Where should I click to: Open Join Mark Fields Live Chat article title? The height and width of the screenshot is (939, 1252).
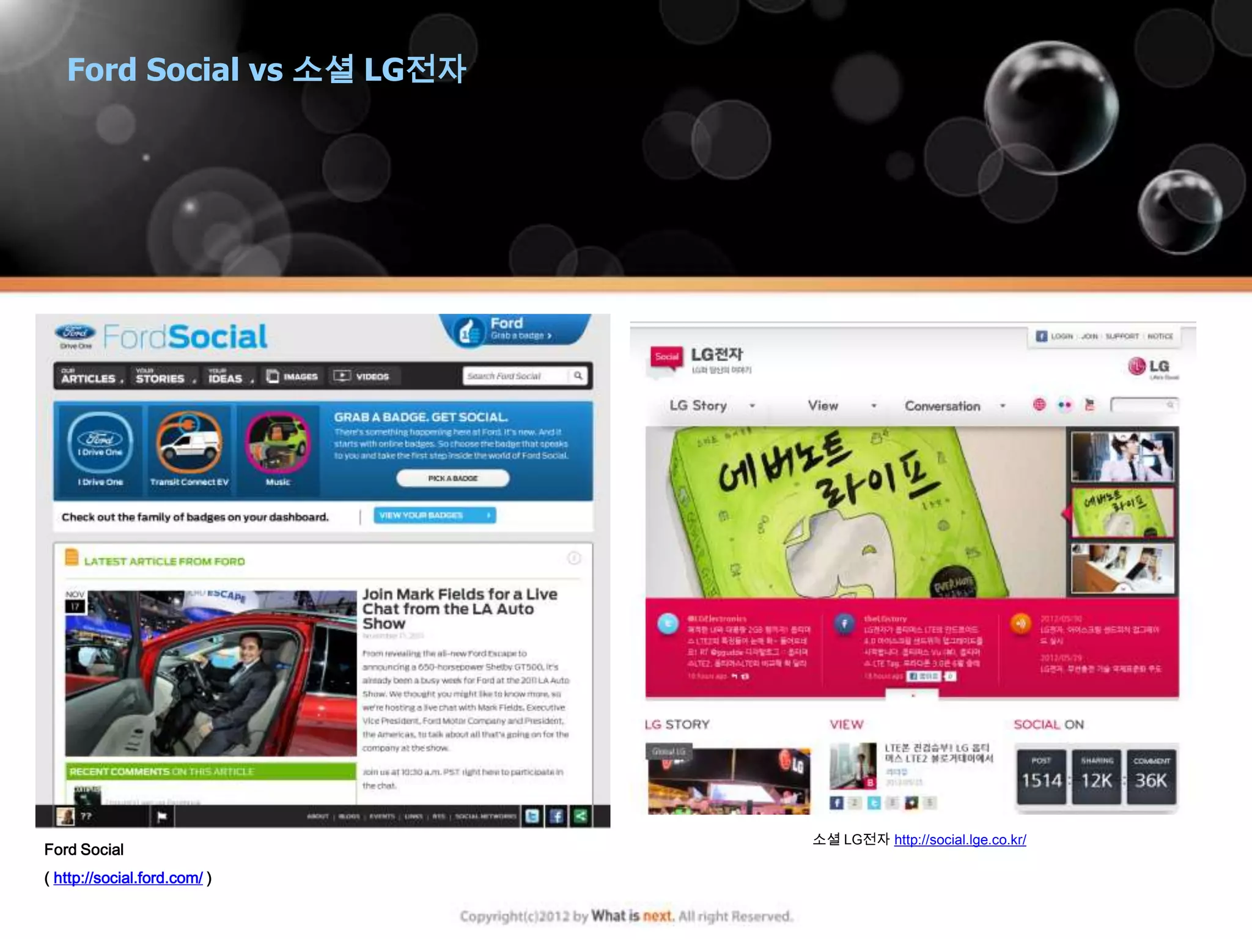click(x=460, y=609)
